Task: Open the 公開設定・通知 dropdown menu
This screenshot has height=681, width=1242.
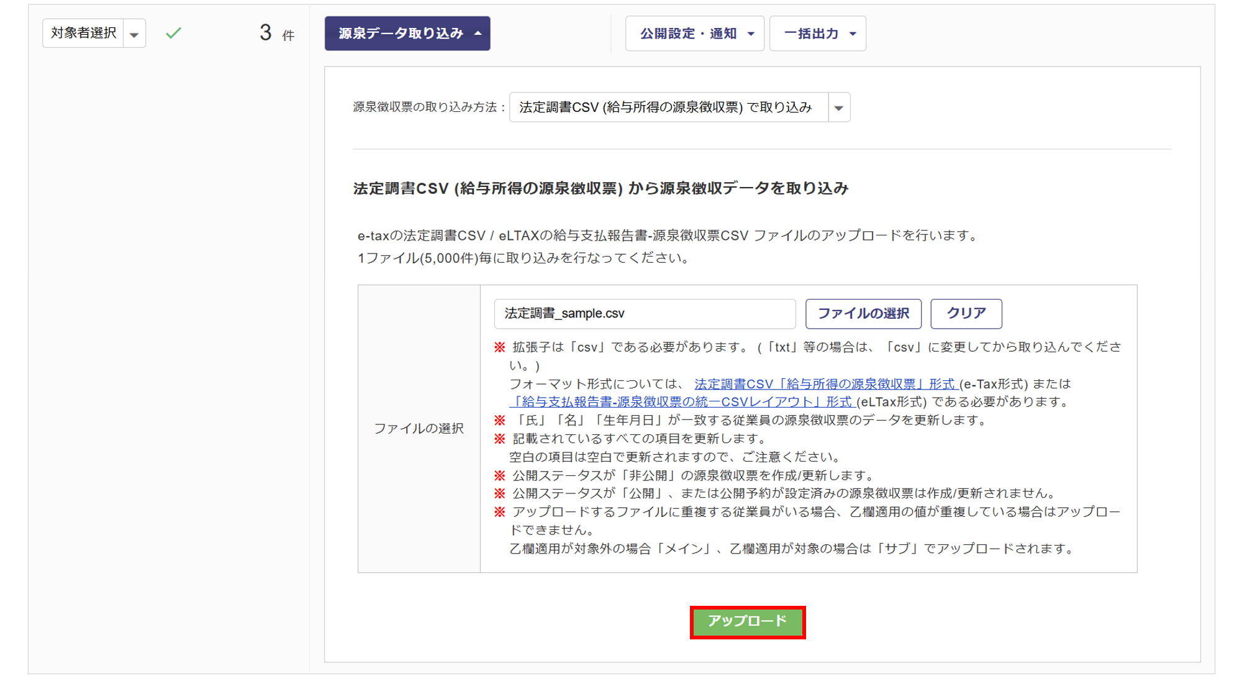Action: click(x=694, y=34)
